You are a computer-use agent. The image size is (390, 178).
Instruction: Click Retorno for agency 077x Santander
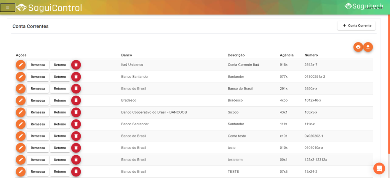(60, 77)
